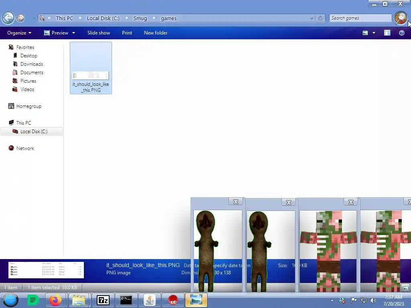Close the first pixelated pig preview
Image resolution: width=411 pixels, height=308 pixels.
point(351,202)
